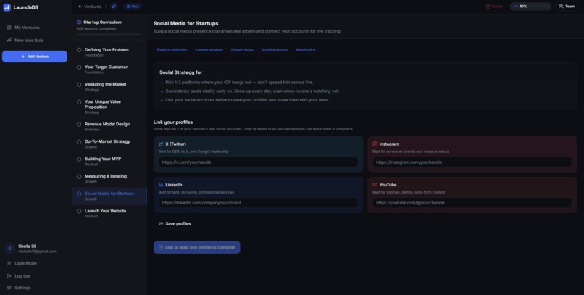
Task: Open Go-To-Market Strategy lesson
Action: (109, 144)
